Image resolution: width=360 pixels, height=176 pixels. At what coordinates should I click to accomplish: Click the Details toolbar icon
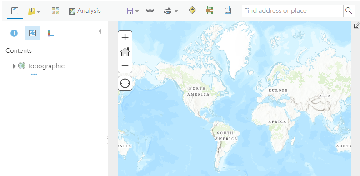click(x=15, y=11)
